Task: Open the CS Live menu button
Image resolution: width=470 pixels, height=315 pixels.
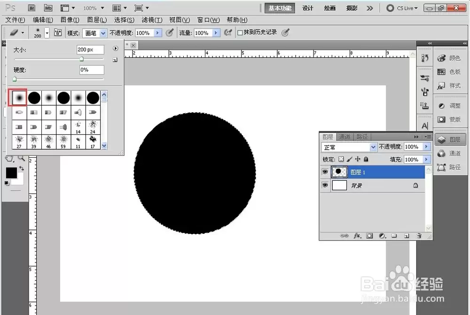Action: (402, 8)
